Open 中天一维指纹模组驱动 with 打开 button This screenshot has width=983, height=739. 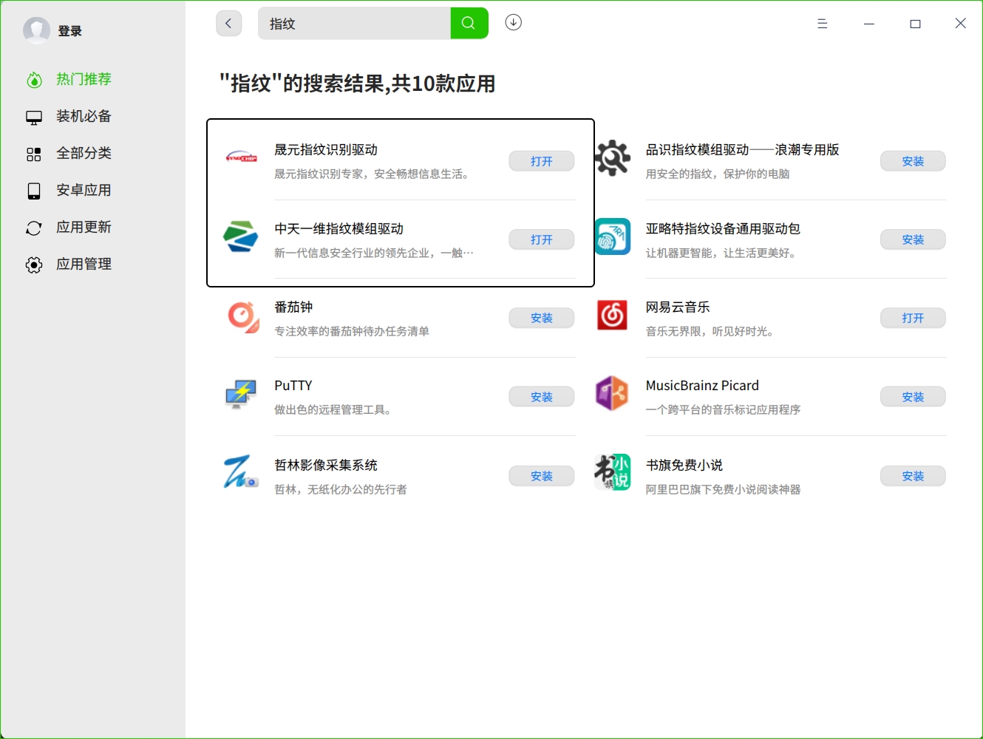coord(542,239)
